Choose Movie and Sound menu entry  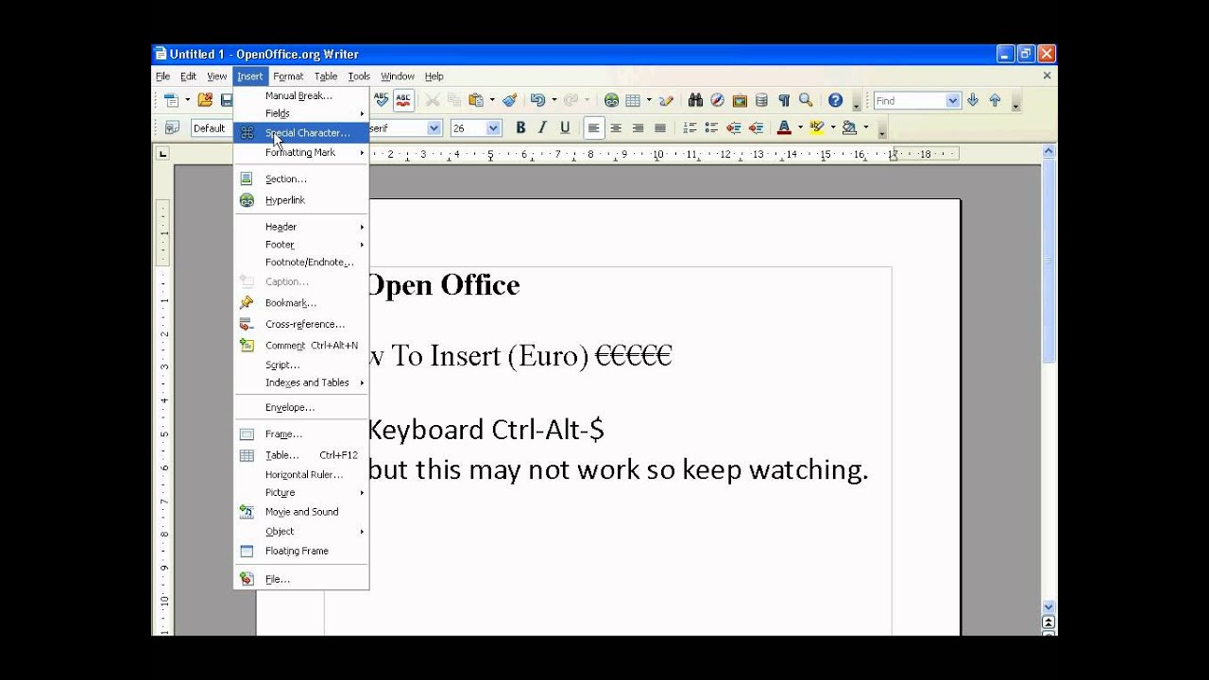(x=300, y=512)
